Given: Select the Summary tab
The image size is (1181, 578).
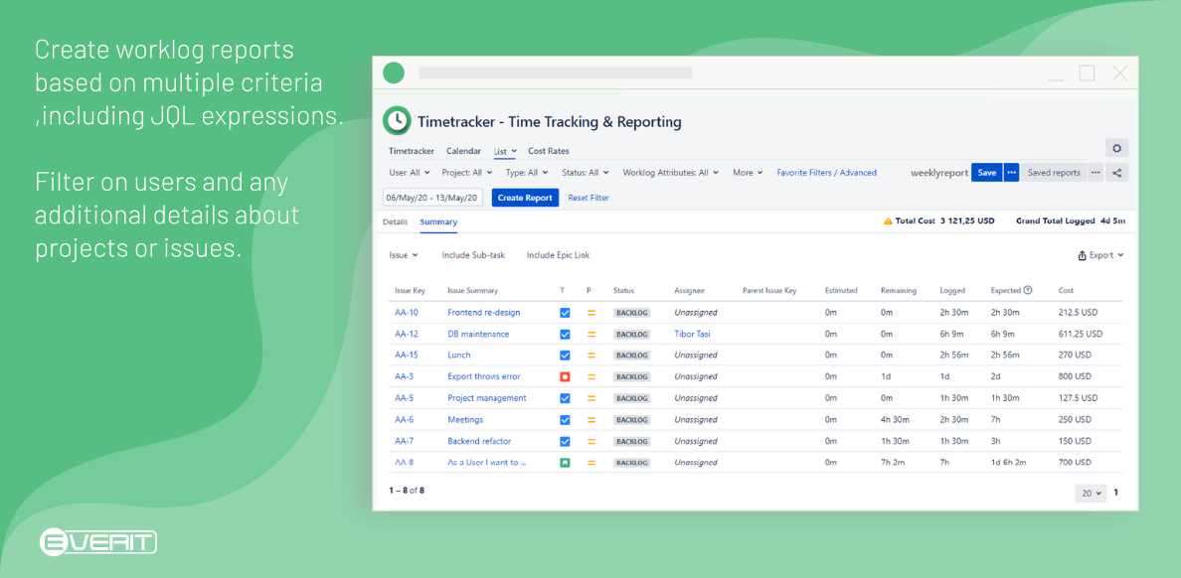Looking at the screenshot, I should point(438,222).
